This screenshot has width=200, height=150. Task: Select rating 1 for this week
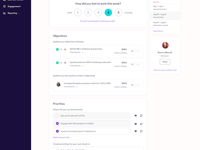tap(78, 13)
